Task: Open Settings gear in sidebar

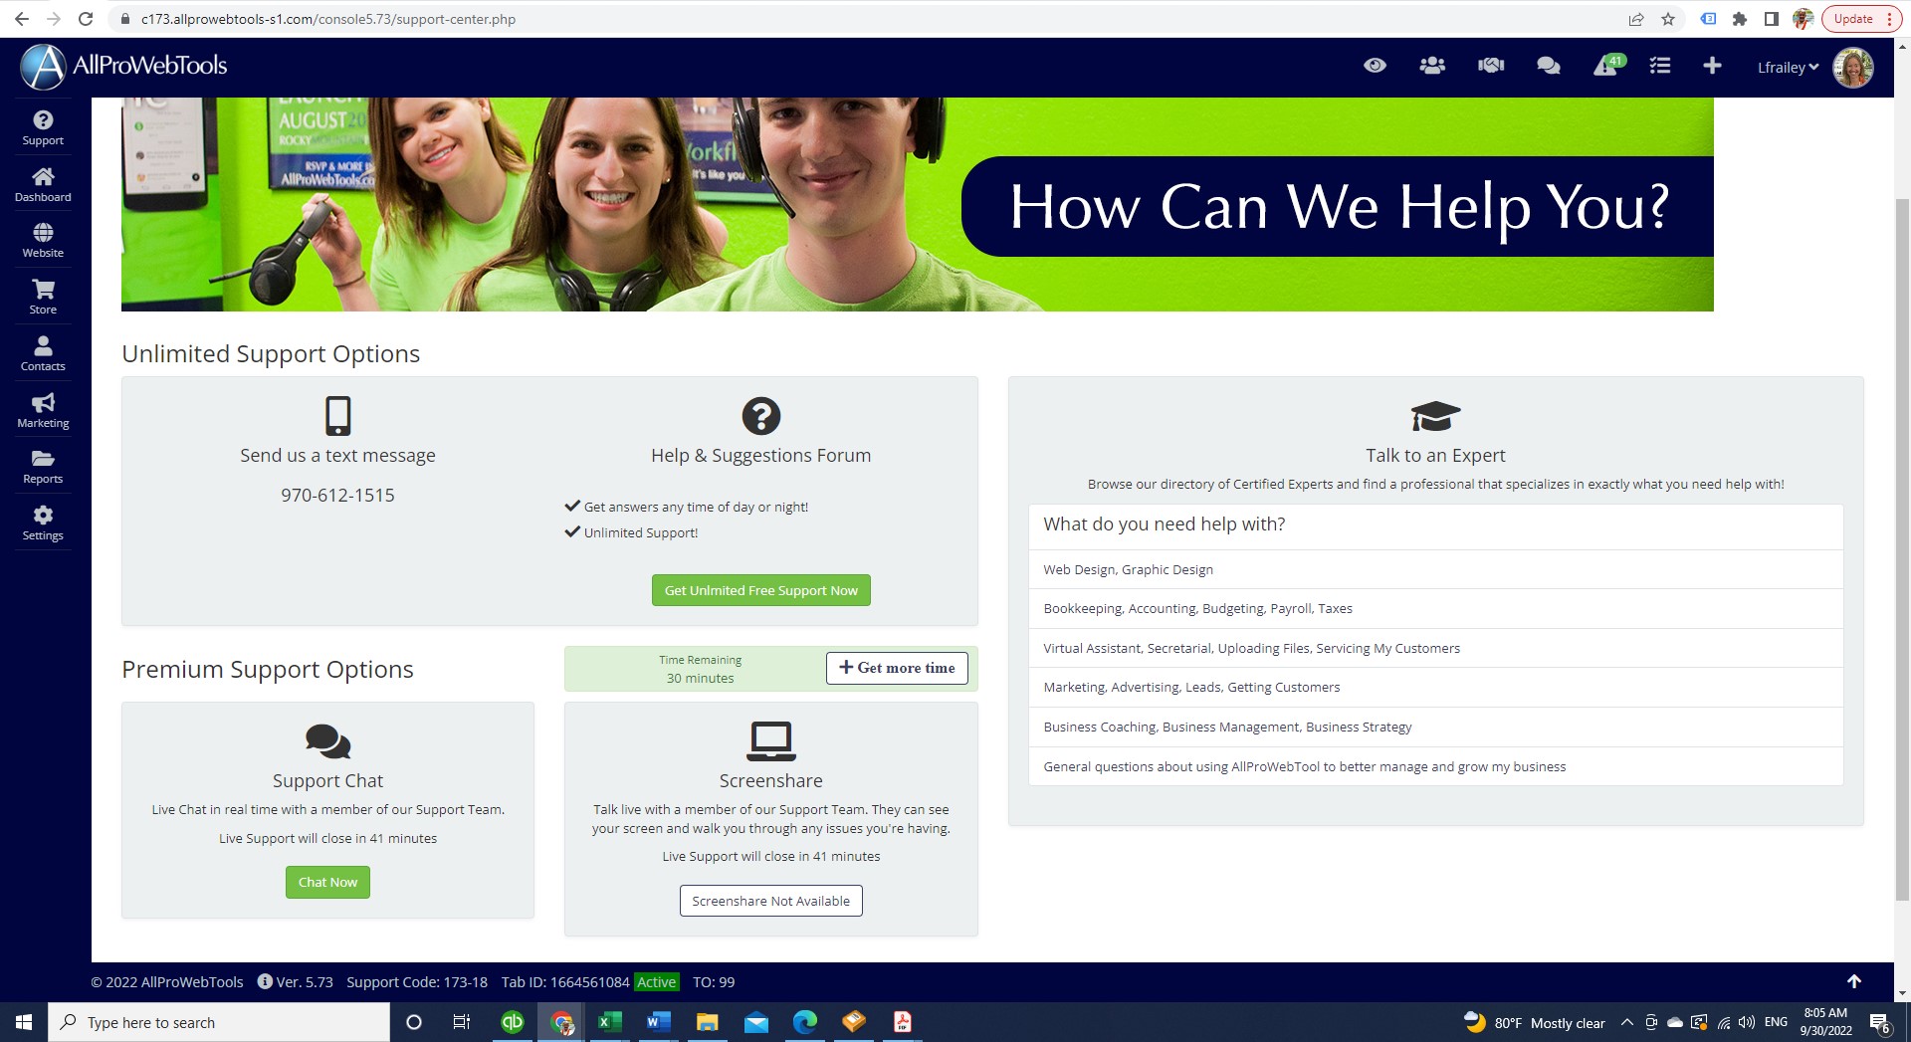Action: click(43, 523)
